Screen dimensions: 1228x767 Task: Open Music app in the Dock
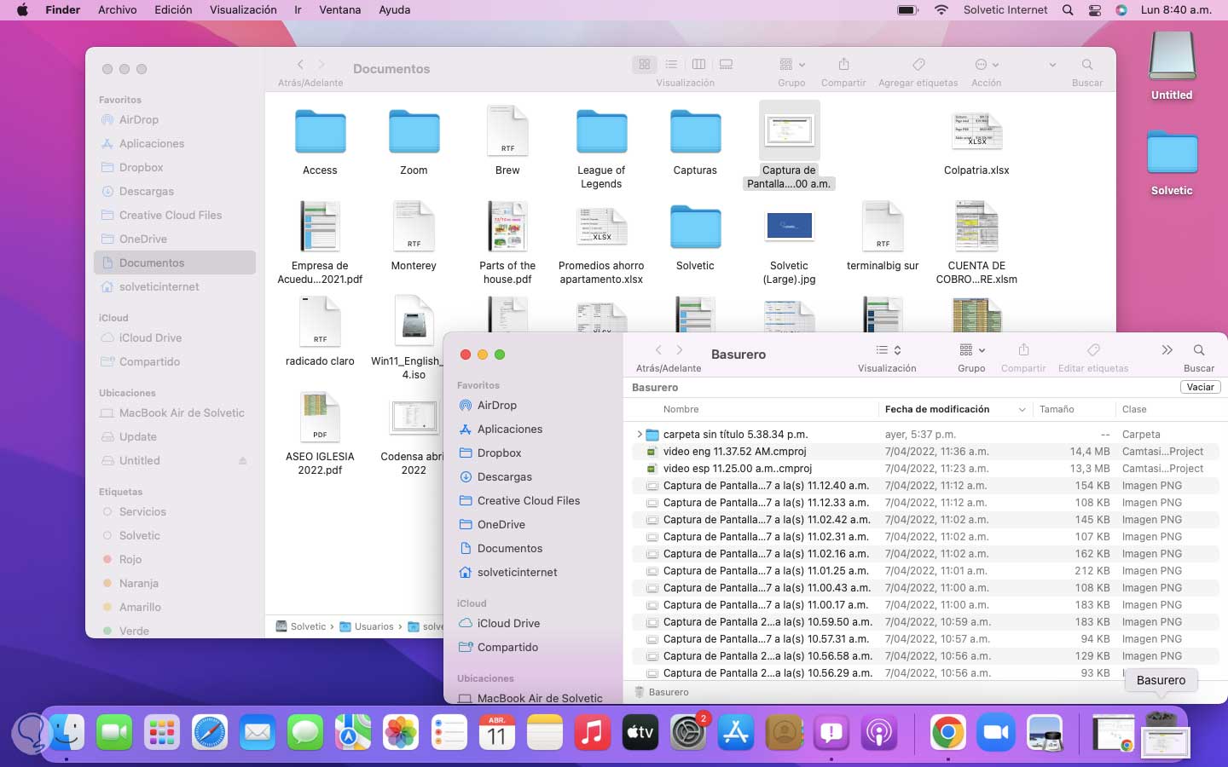[593, 731]
